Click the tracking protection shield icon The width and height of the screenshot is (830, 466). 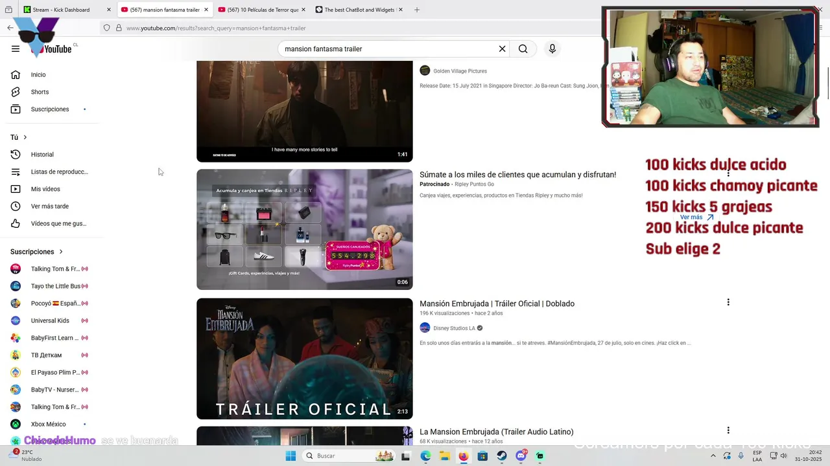point(107,28)
